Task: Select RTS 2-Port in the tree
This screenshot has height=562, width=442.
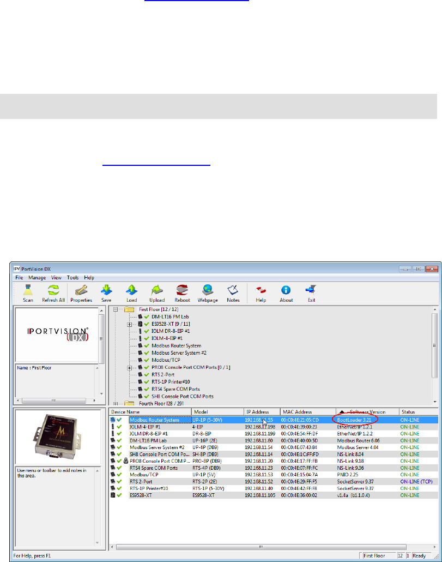Action: (x=163, y=374)
